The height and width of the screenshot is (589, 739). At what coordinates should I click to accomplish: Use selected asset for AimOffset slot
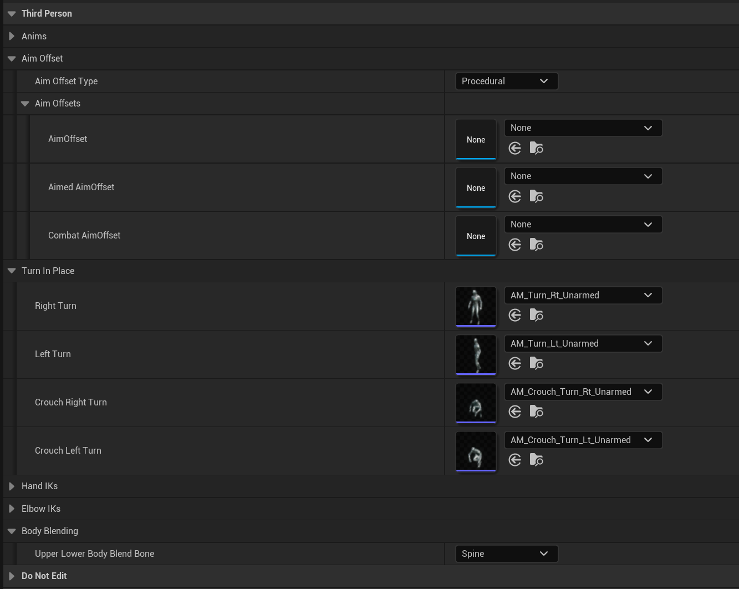(x=515, y=148)
